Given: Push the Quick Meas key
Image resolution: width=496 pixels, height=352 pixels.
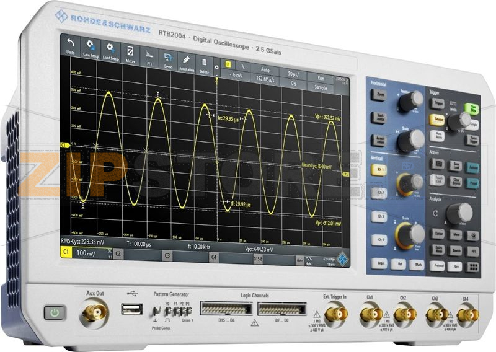Looking at the screenshot, I should point(438,249).
